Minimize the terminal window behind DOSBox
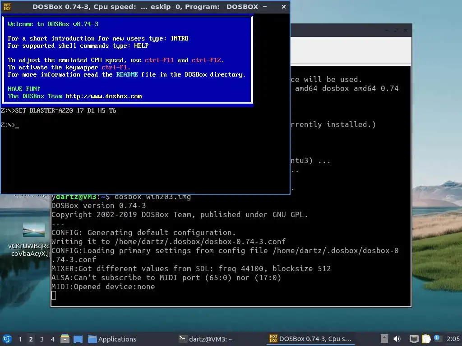This screenshot has width=462, height=346. 387,30
